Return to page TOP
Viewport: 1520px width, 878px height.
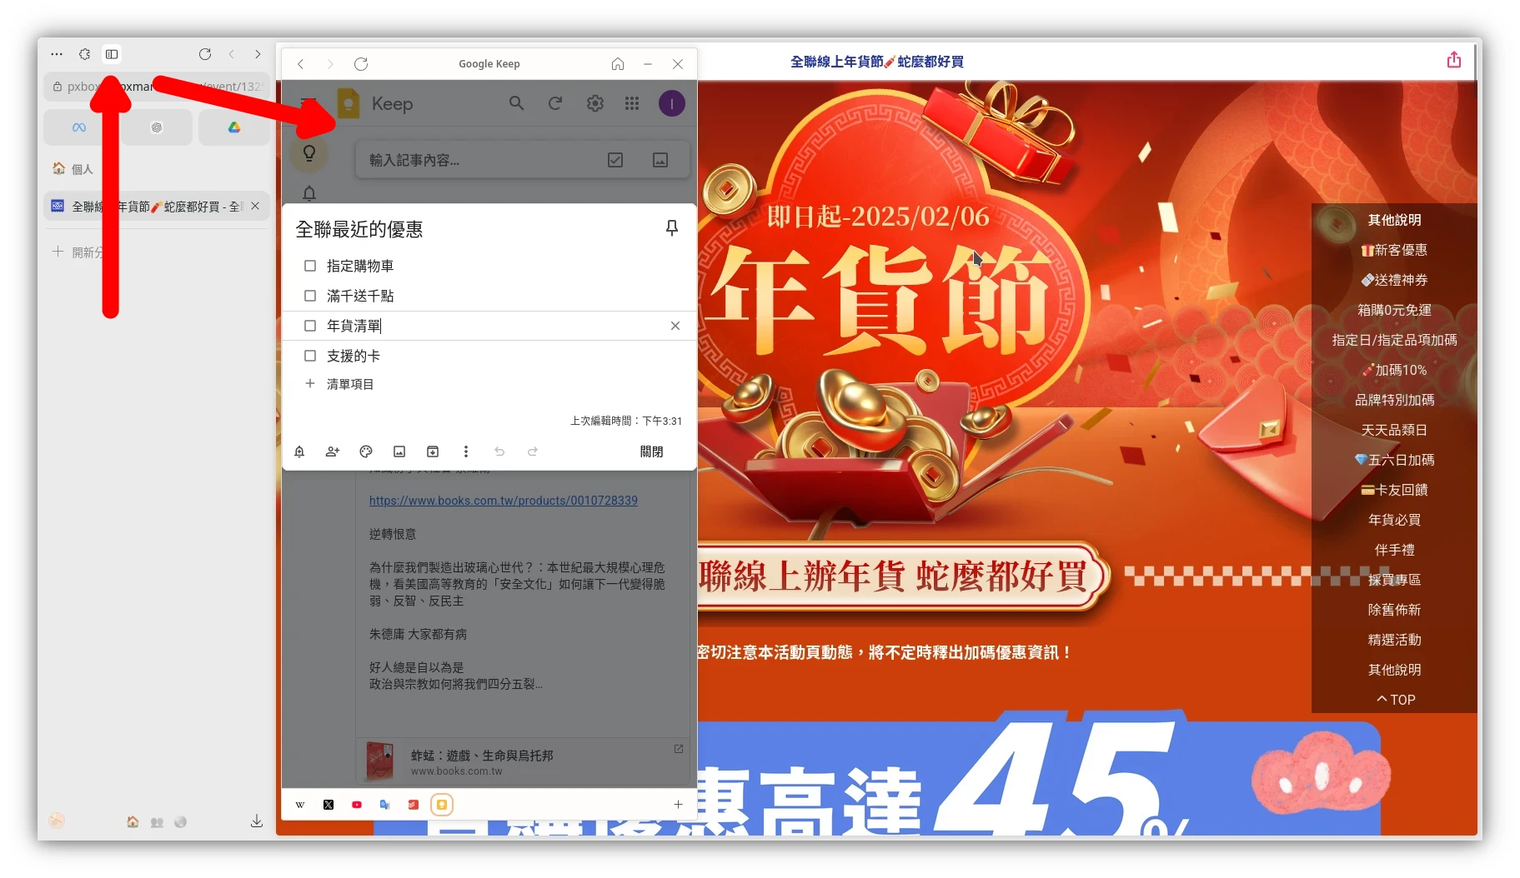pyautogui.click(x=1396, y=700)
